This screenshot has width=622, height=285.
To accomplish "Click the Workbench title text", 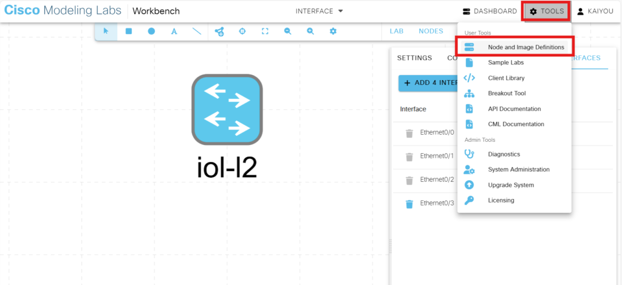I will (x=156, y=11).
